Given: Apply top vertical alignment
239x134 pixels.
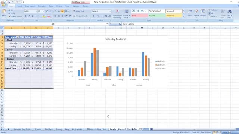Looking at the screenshot, I should pyautogui.click(x=55, y=11).
